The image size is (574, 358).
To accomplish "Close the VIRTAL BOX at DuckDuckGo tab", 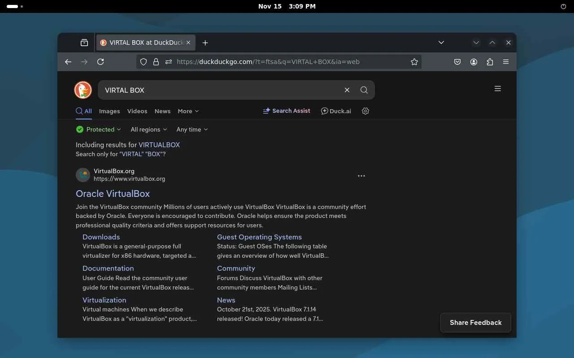I will click(x=188, y=43).
